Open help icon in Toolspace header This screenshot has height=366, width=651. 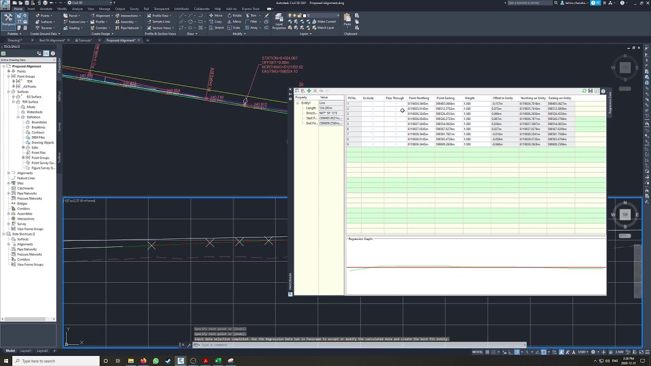(53, 53)
